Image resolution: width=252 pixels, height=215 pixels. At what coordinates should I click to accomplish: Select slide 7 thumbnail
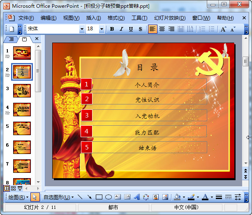click(x=22, y=166)
